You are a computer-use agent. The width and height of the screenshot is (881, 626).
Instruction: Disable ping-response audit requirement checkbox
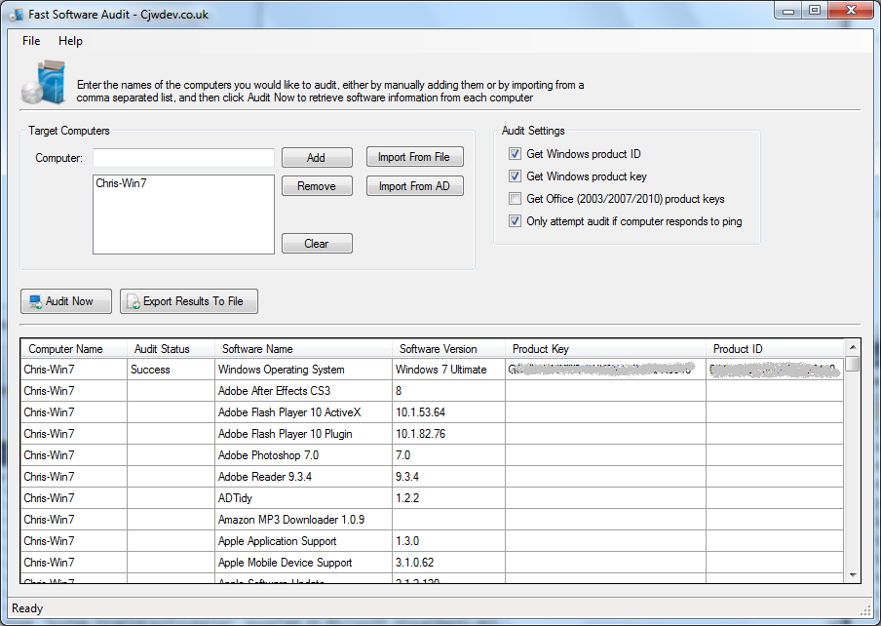pos(515,221)
